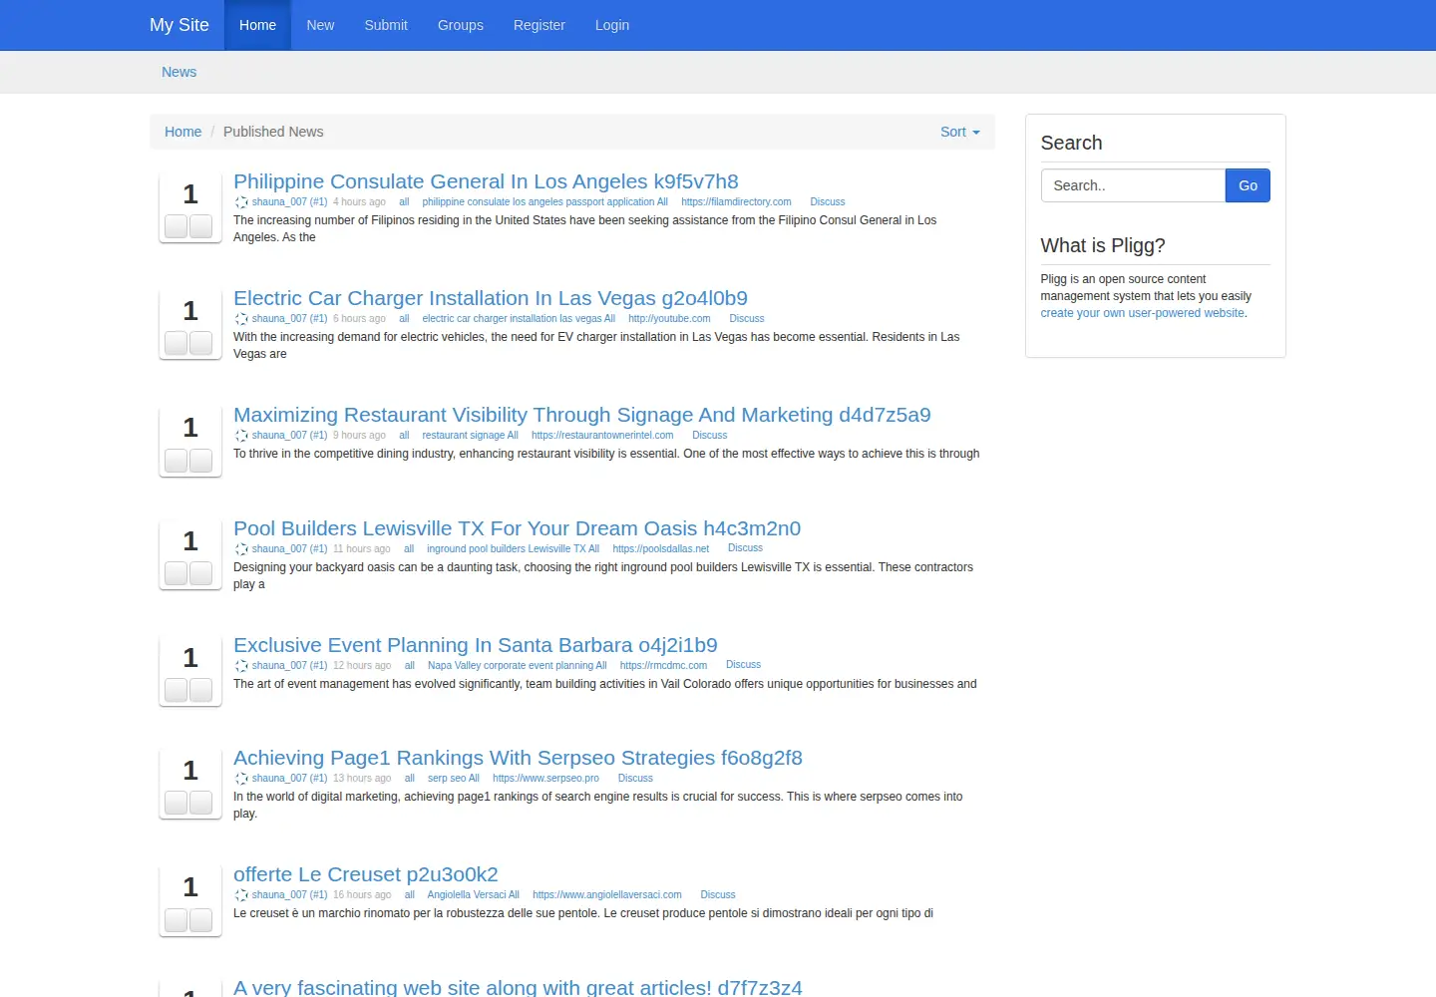
Task: Click the 'restaurant signage All' tag link
Action: point(470,436)
